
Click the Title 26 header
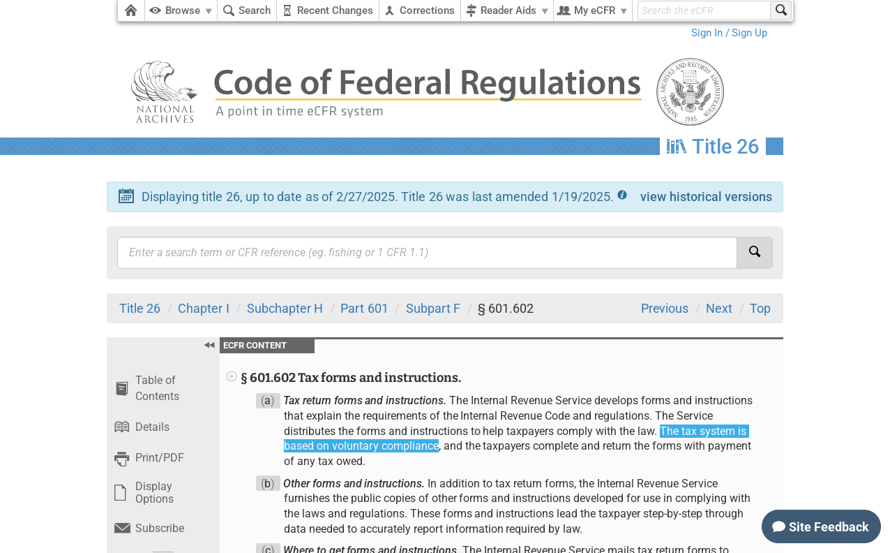pos(713,147)
